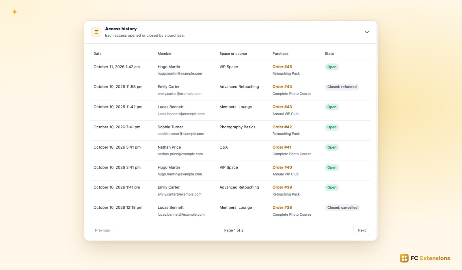Click the Q&A space cell
462x270 pixels.
tap(223, 147)
